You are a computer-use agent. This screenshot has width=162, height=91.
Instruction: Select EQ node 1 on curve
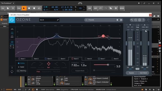coord(39,38)
